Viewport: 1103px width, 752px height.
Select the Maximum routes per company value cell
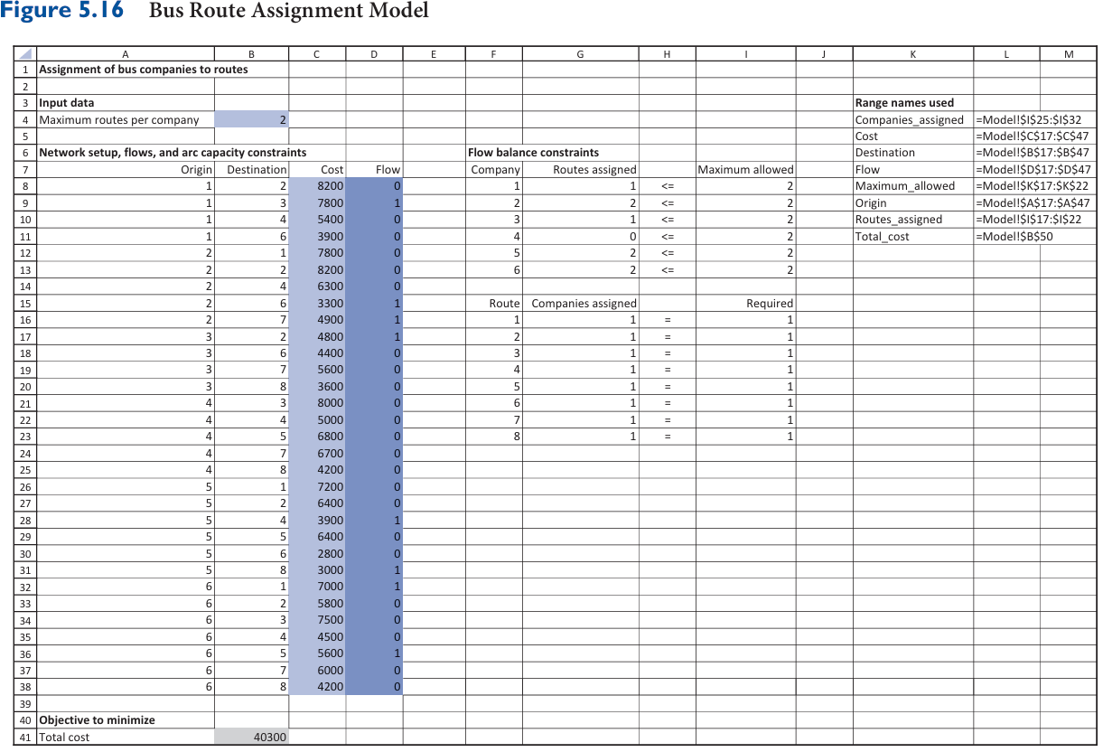[250, 118]
